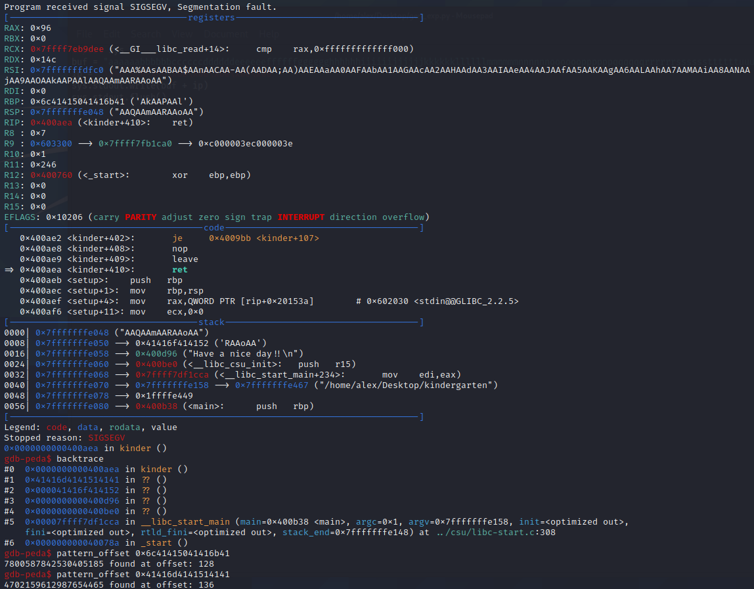Select the R11 value 0x246
754x589 pixels.
click(43, 165)
